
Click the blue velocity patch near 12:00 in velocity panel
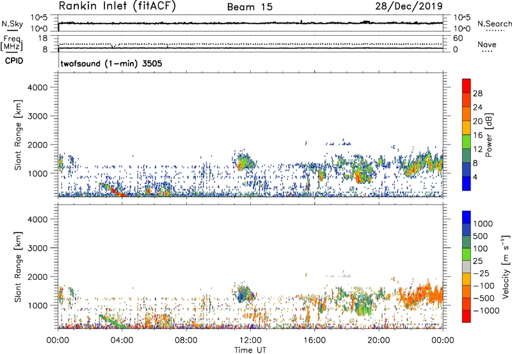tap(243, 295)
